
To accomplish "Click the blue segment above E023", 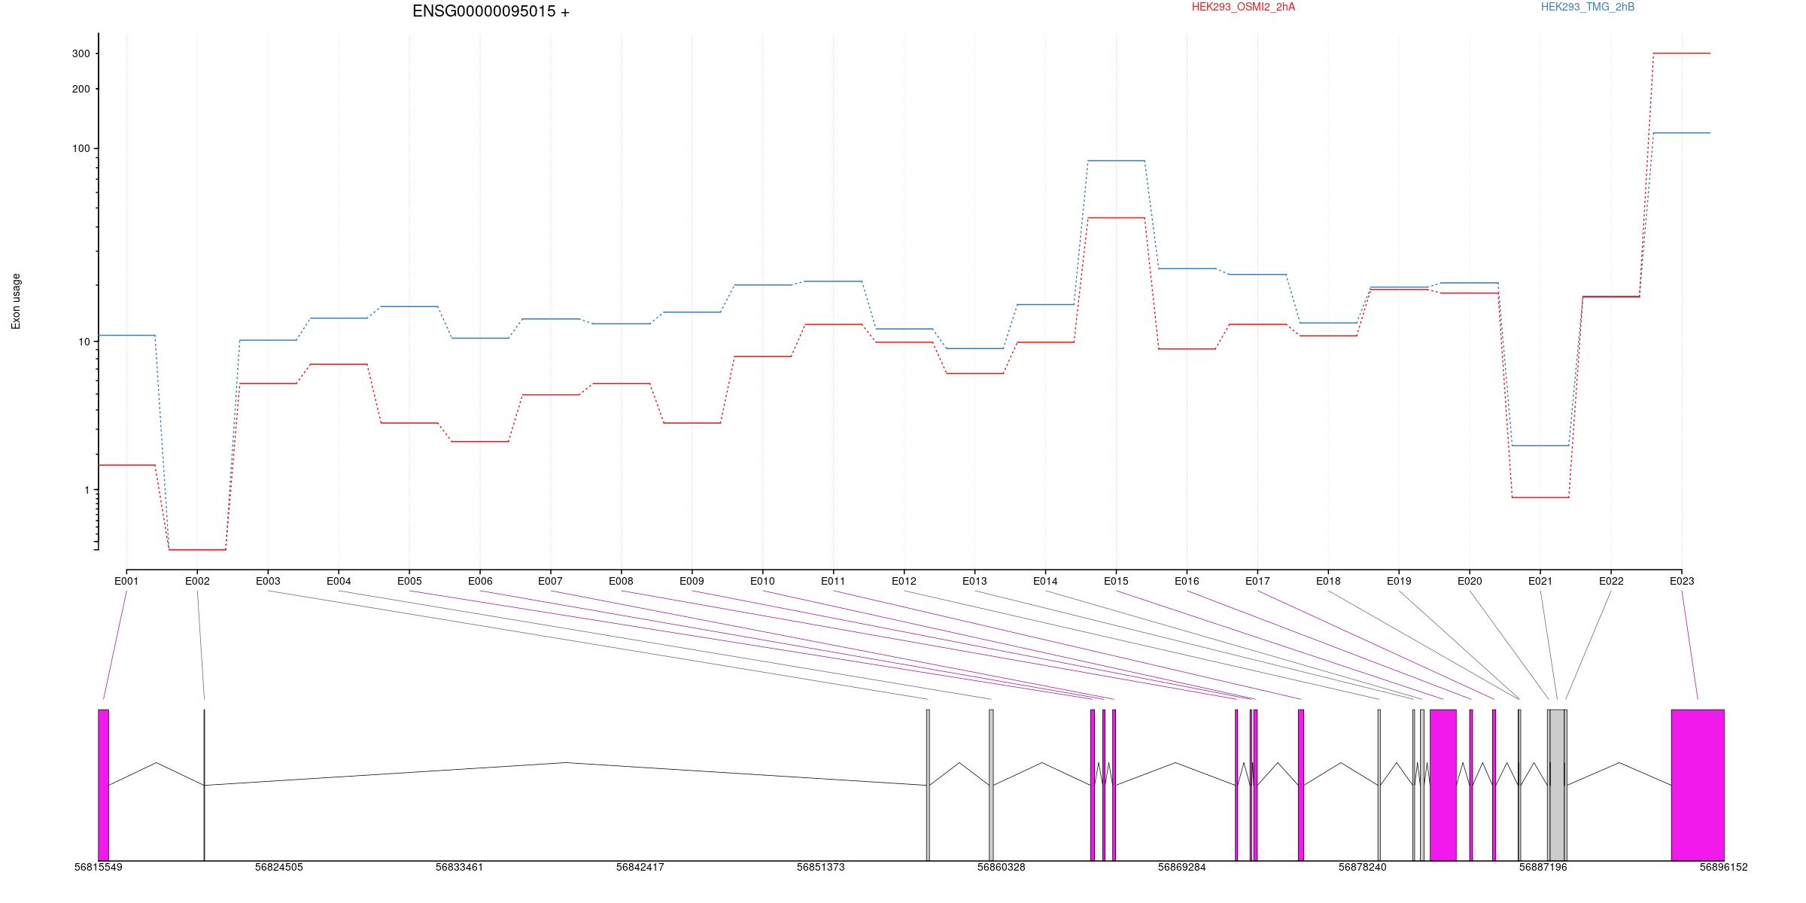I will [x=1682, y=133].
